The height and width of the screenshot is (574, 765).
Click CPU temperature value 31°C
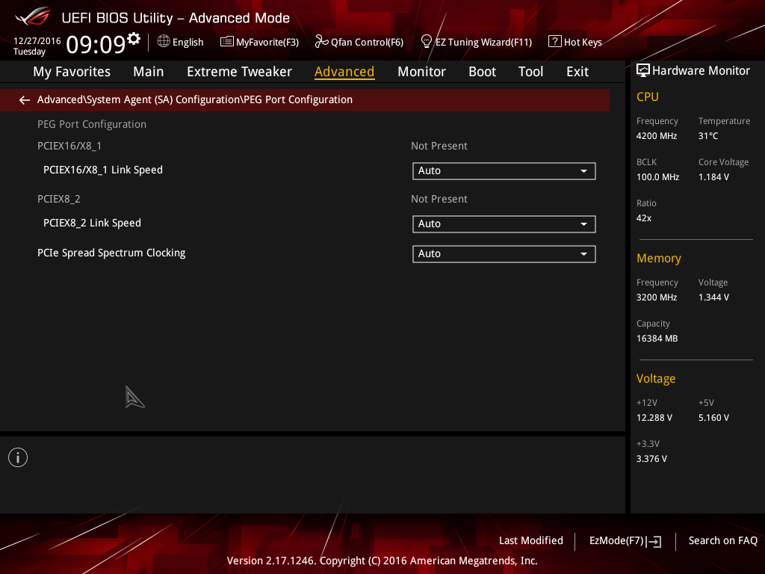(708, 136)
